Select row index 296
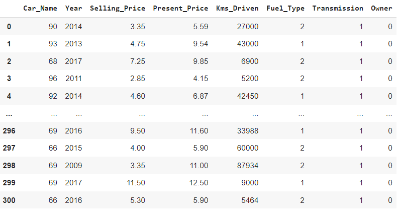 [10, 131]
